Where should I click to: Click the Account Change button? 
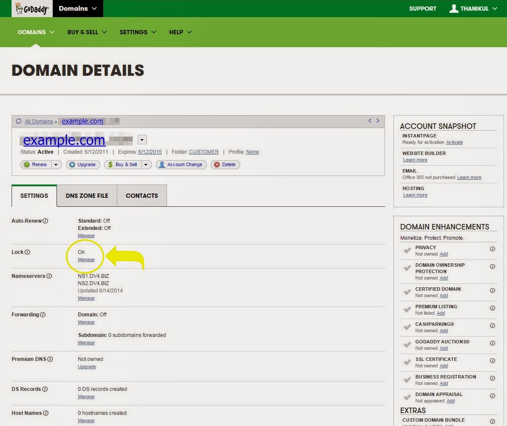(x=181, y=164)
